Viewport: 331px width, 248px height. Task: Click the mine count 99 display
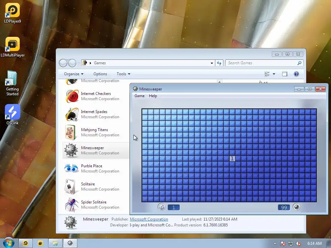(x=284, y=207)
